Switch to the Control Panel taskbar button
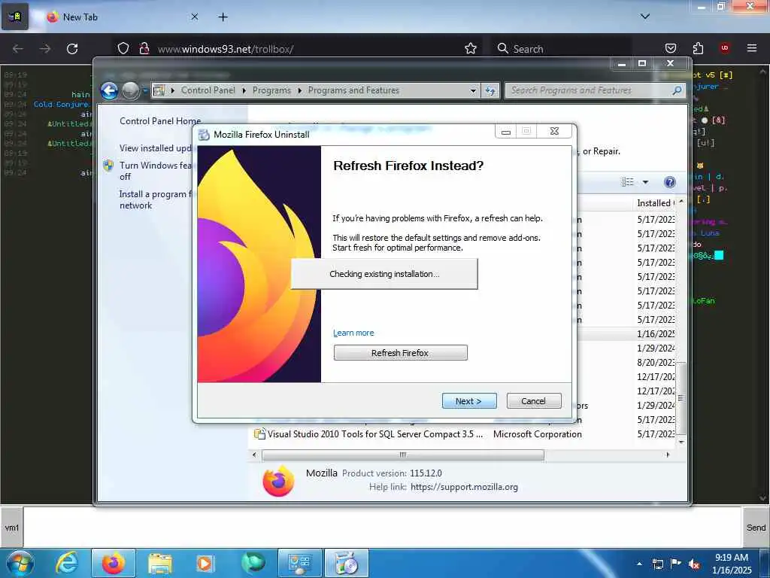770x578 pixels. [299, 563]
